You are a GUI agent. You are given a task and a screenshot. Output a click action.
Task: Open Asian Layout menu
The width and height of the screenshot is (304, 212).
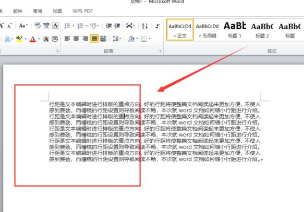[130, 26]
